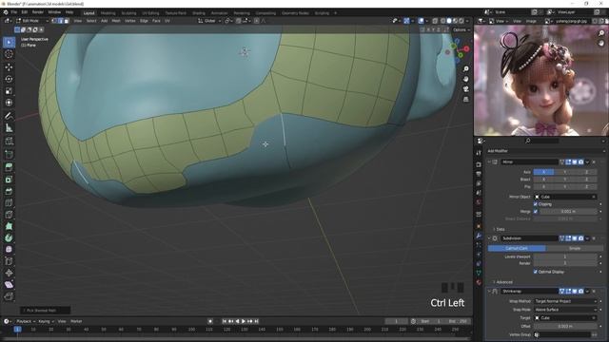This screenshot has height=342, width=609.
Task: Open the Modifier properties wrench tab
Action: point(479,236)
